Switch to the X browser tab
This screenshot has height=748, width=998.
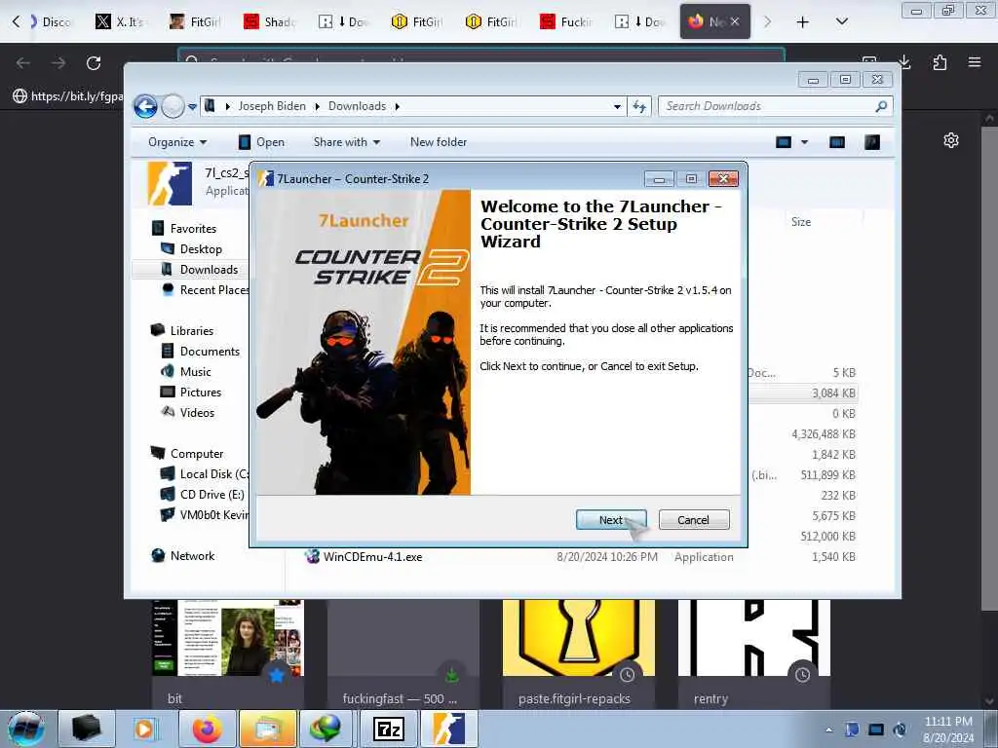121,21
